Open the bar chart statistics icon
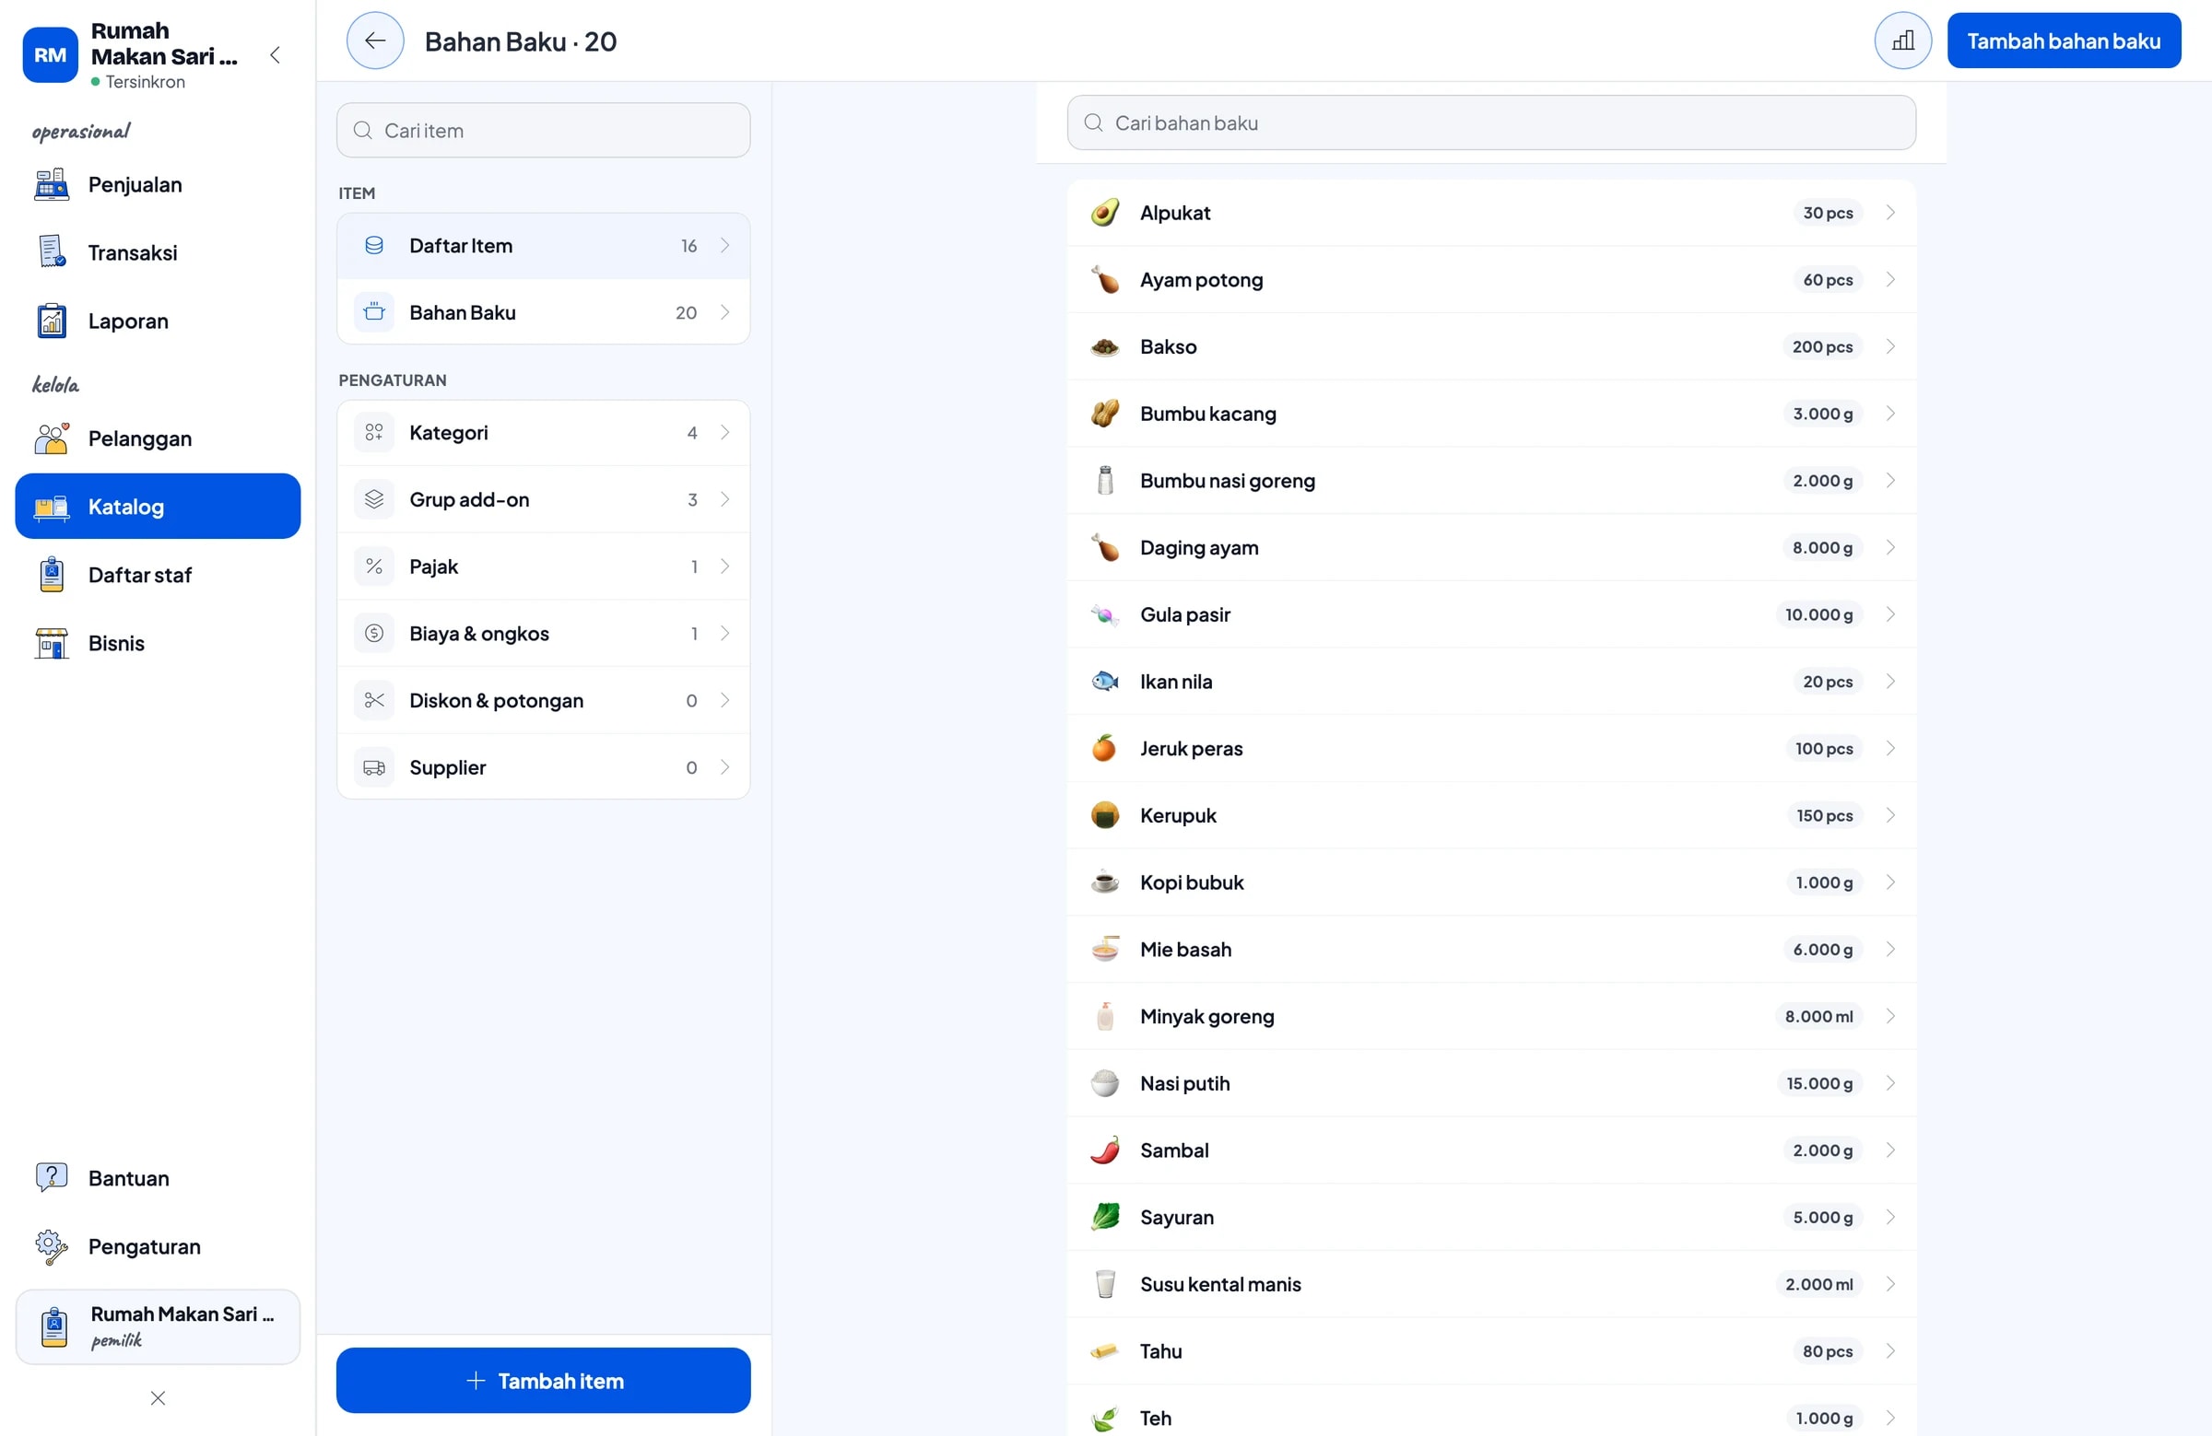Image resolution: width=2212 pixels, height=1436 pixels. [1902, 41]
